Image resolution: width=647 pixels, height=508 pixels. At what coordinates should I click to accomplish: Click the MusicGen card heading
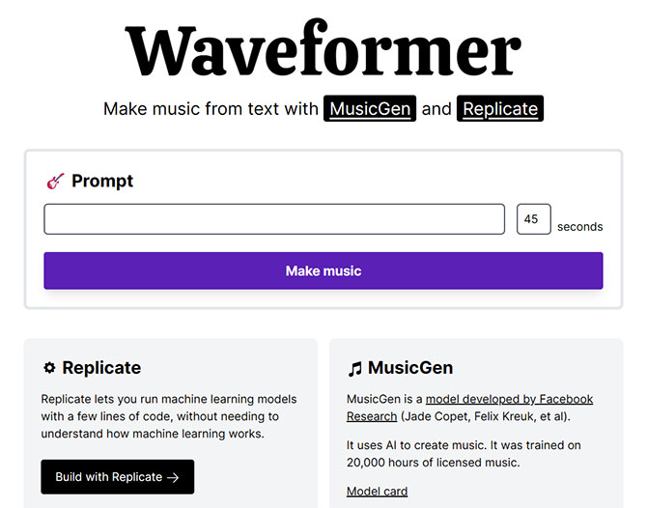click(x=410, y=367)
